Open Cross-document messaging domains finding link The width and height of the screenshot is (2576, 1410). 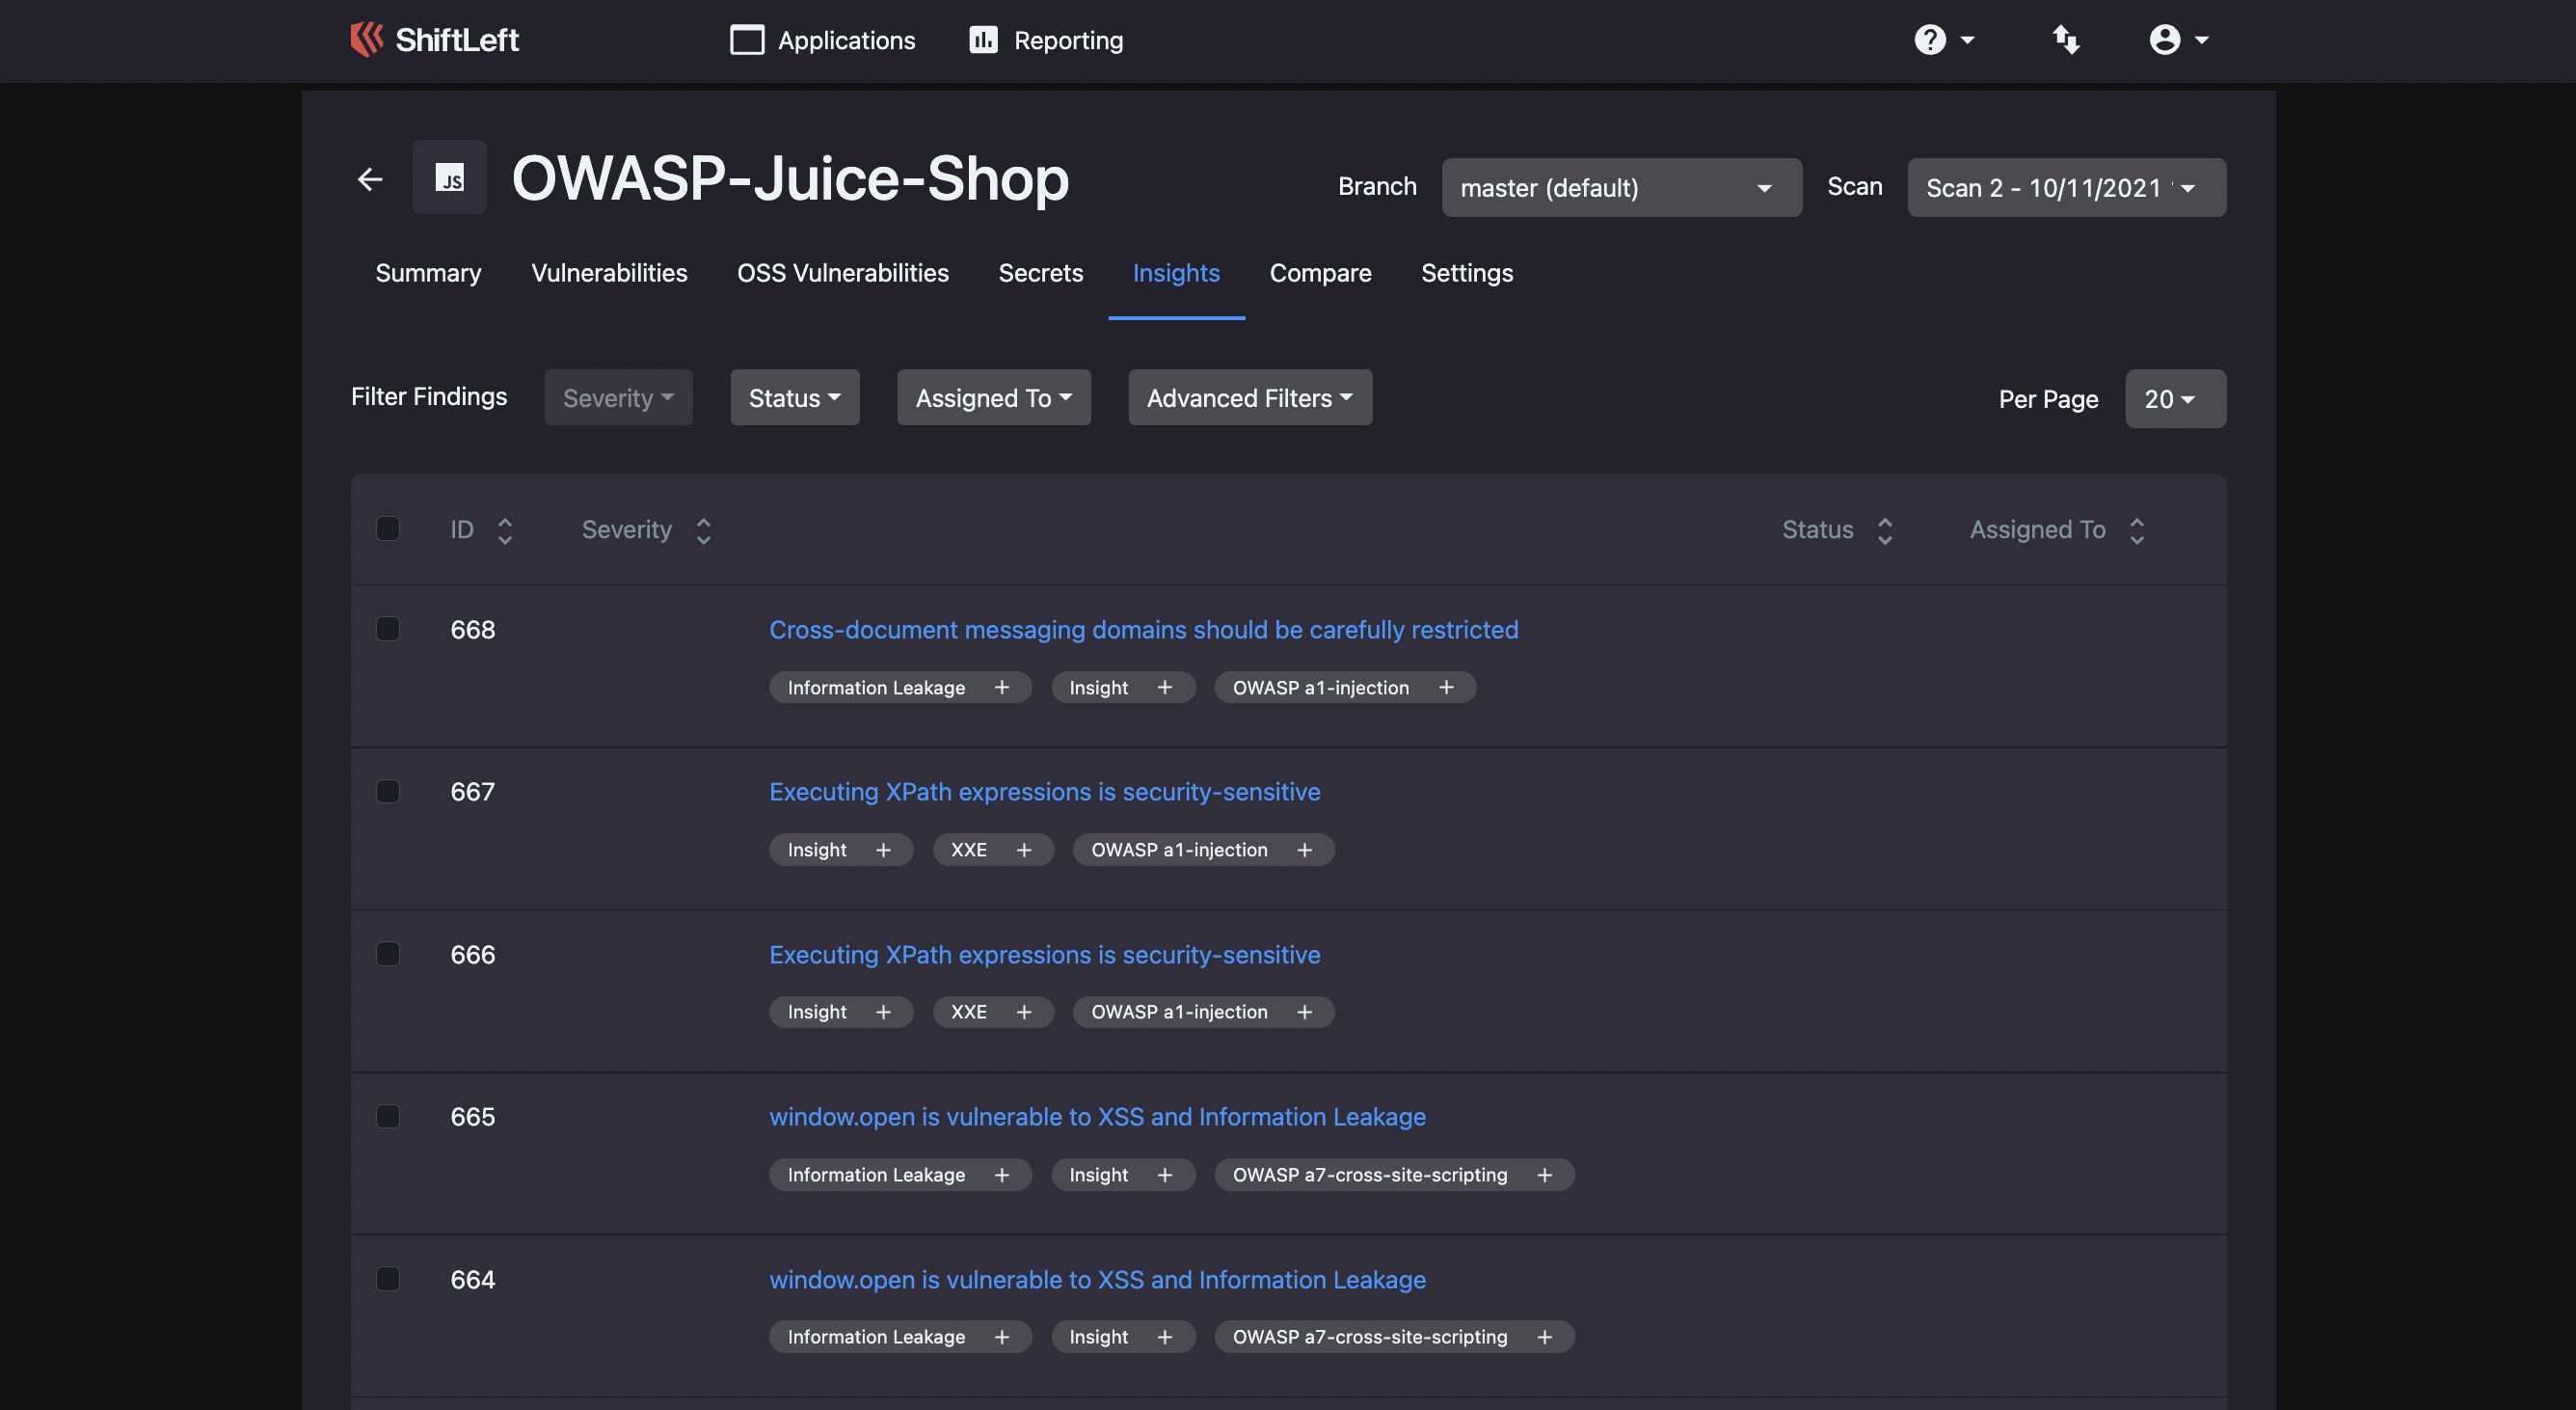pyautogui.click(x=1143, y=630)
